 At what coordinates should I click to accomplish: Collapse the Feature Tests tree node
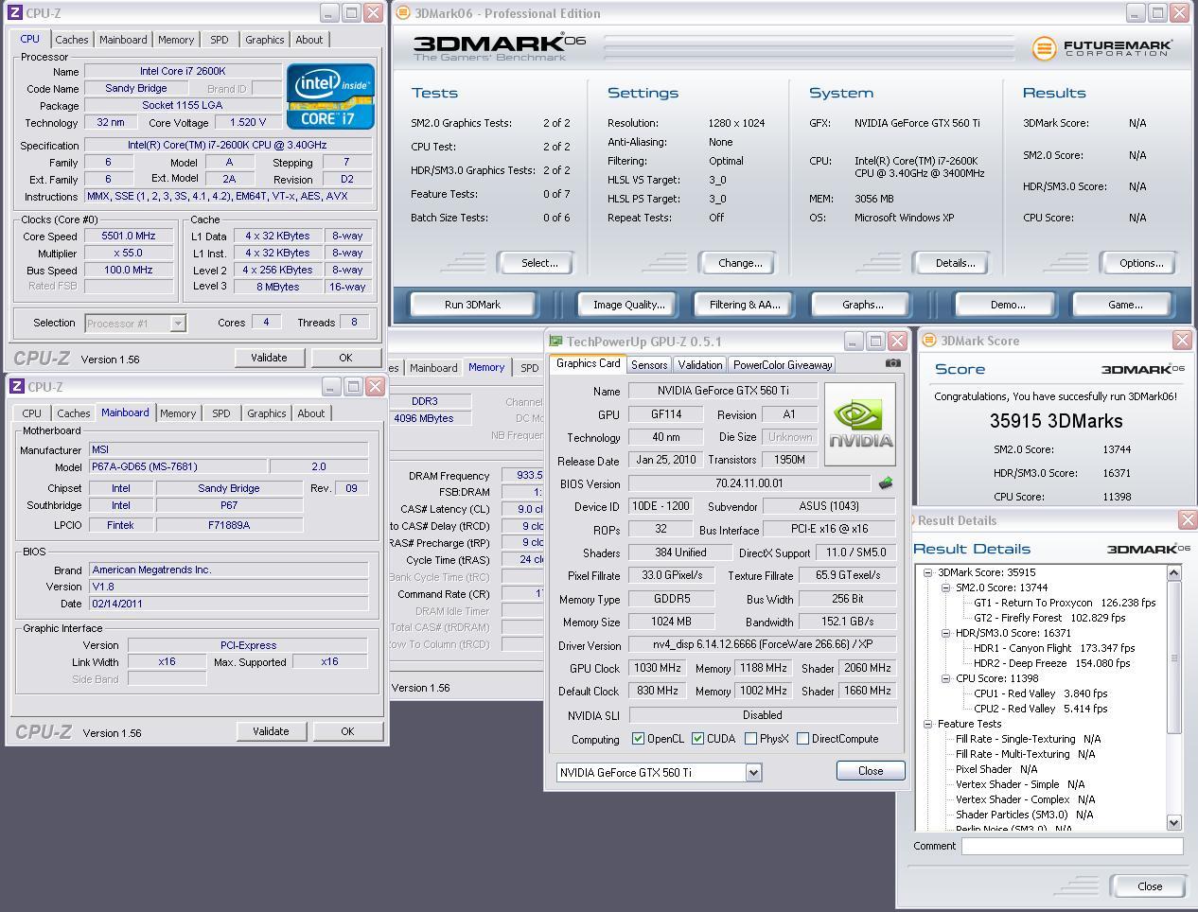pos(928,724)
